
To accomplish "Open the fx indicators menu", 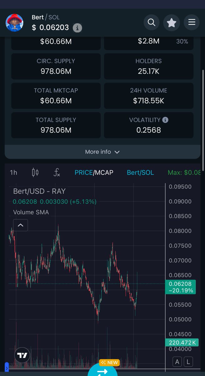I will [57, 172].
